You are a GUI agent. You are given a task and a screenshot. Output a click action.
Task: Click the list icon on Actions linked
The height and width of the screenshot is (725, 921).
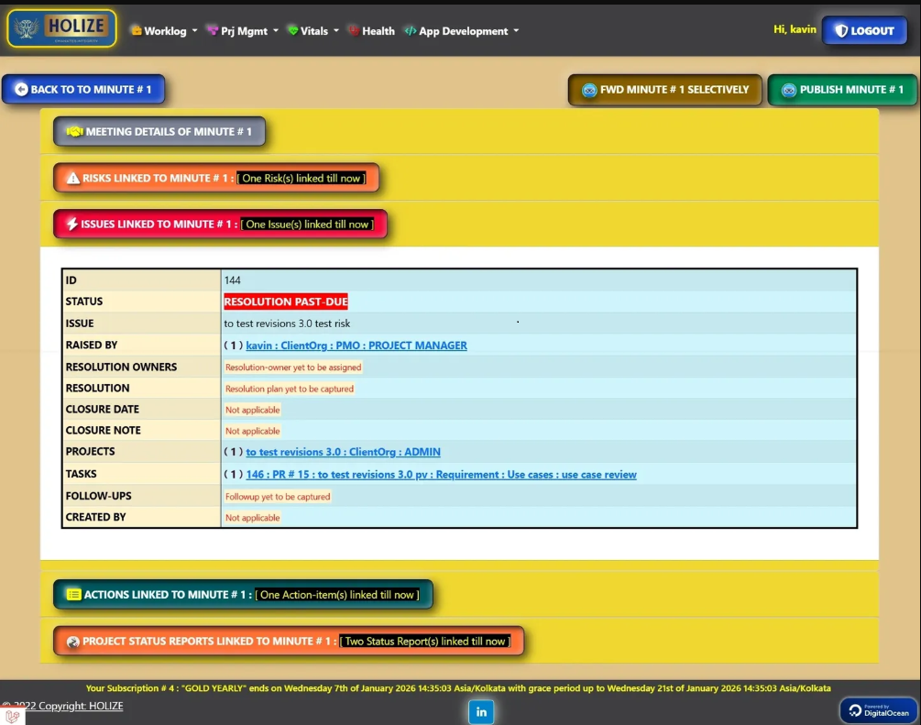point(73,595)
